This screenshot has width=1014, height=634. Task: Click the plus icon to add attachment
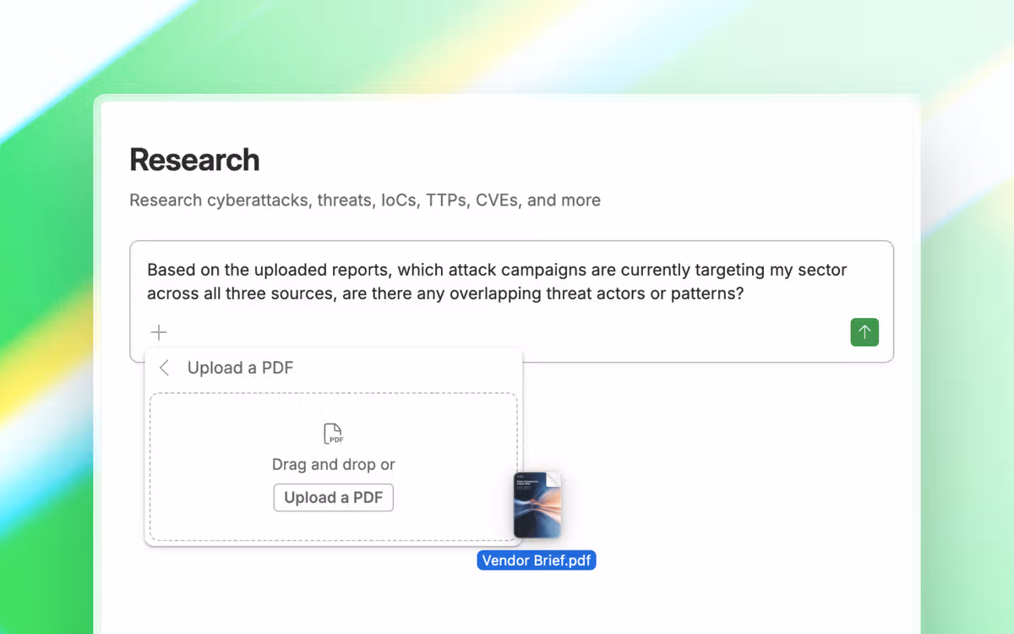pyautogui.click(x=159, y=332)
